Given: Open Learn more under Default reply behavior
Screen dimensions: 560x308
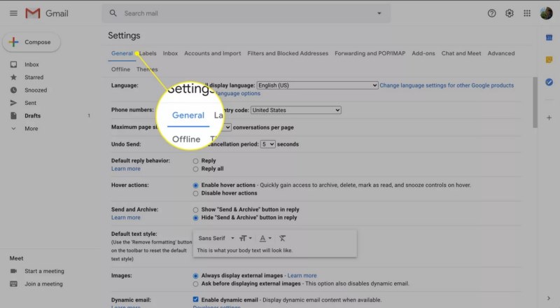Looking at the screenshot, I should click(x=126, y=169).
